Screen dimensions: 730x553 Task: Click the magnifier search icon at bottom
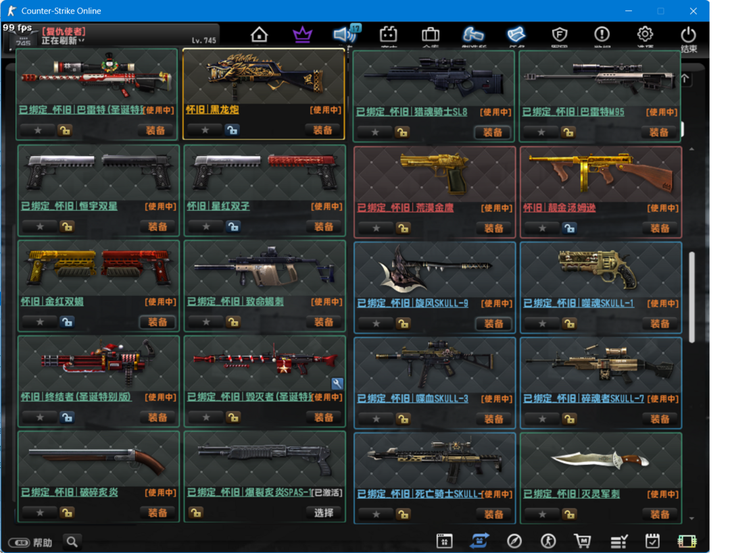pos(72,542)
